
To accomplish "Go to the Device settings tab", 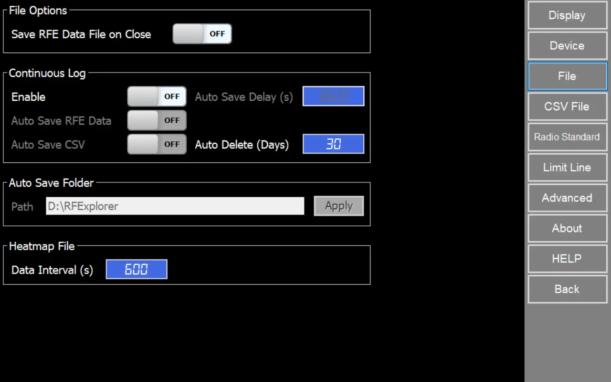I will 567,46.
